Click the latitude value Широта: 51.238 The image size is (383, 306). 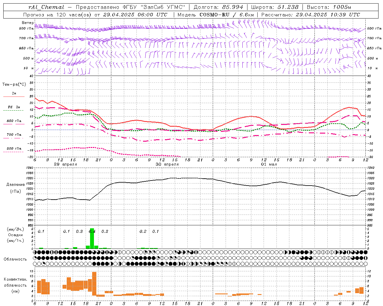pos(275,7)
